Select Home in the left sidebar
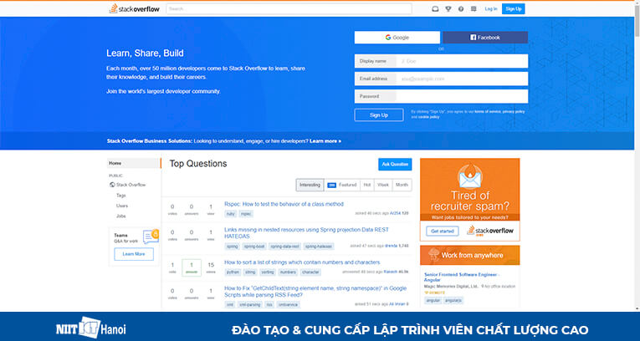The height and width of the screenshot is (341, 640). coord(135,163)
